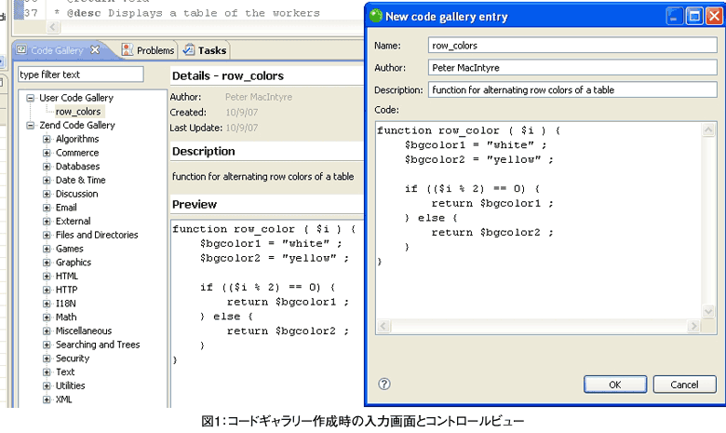726x433 pixels.
Task: Expand the Text category
Action: pos(47,372)
